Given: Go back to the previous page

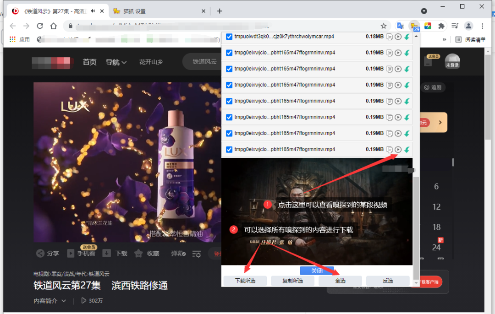Looking at the screenshot, I should point(13,26).
